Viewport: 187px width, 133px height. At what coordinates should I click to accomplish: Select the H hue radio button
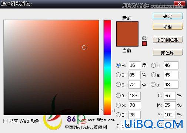118,65
